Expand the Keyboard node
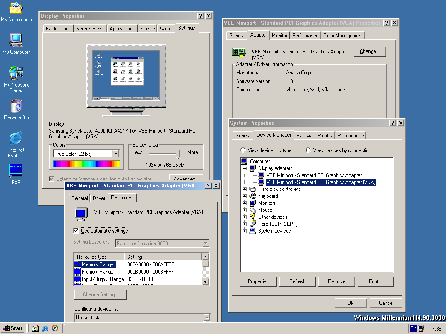The image size is (446, 334). (244, 196)
